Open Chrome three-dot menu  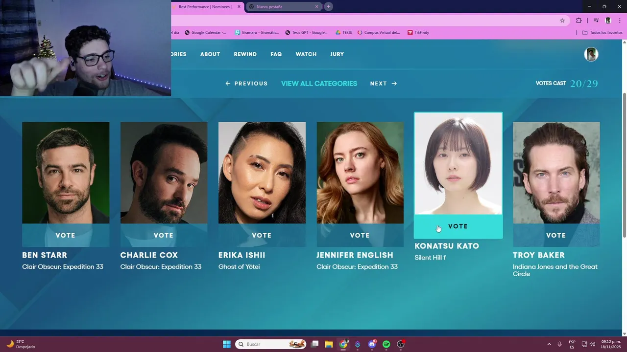(620, 21)
